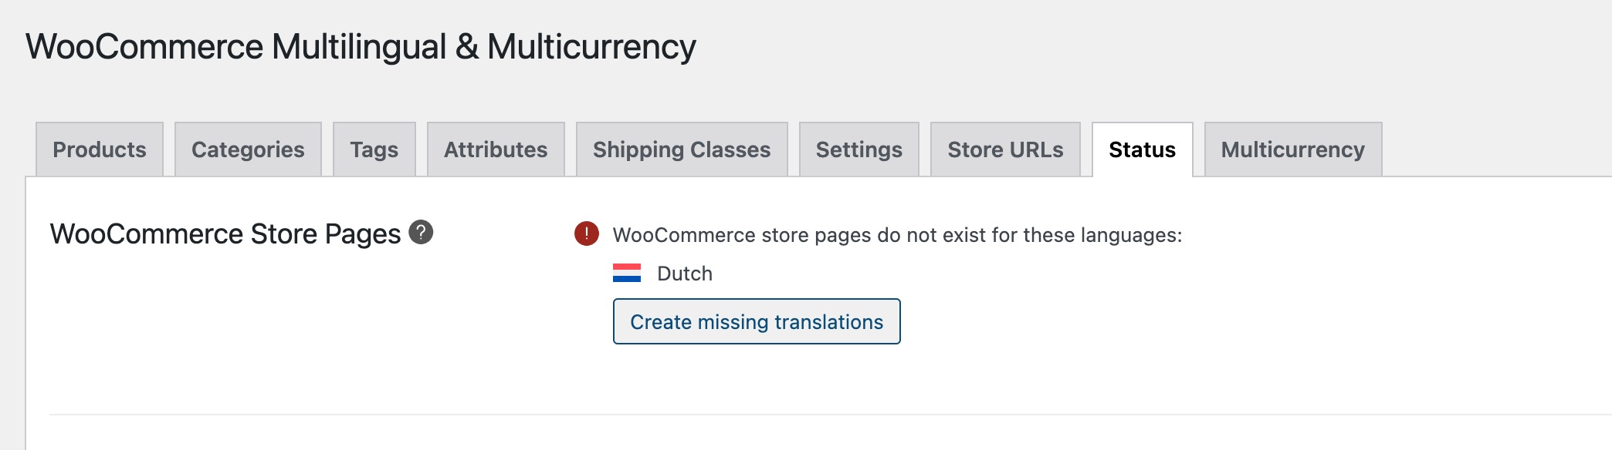
Task: Switch to the Categories tab
Action: (x=248, y=149)
